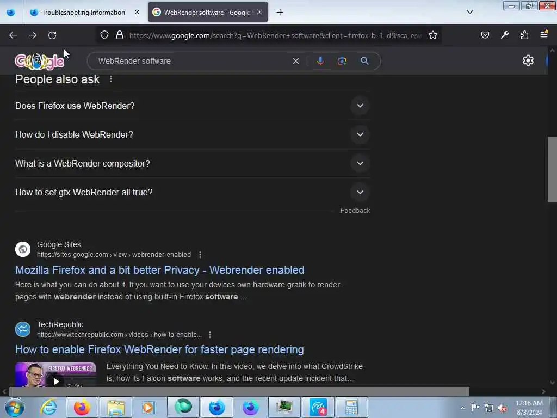Open the taskbar clock showing 12:16 AM
The height and width of the screenshot is (418, 557).
[529, 408]
